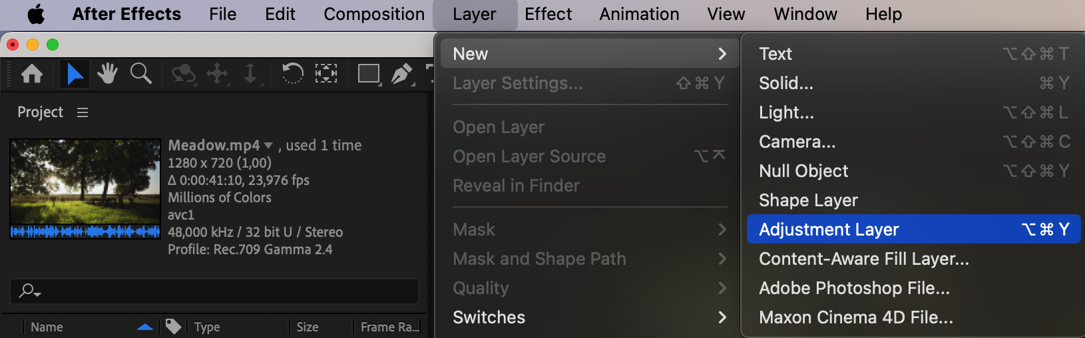
Task: Open the Effect menu
Action: pos(548,14)
